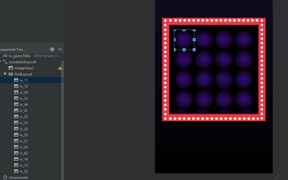Select iv_12 in component tree

[x=24, y=86]
